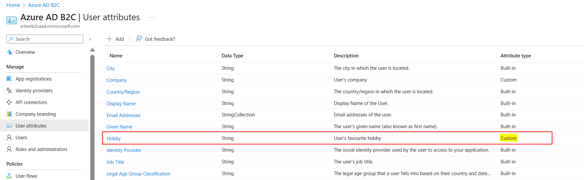Select User attributes menu item

point(31,126)
